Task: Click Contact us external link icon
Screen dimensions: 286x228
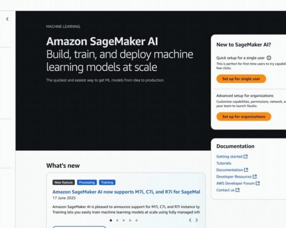Action: (238, 190)
